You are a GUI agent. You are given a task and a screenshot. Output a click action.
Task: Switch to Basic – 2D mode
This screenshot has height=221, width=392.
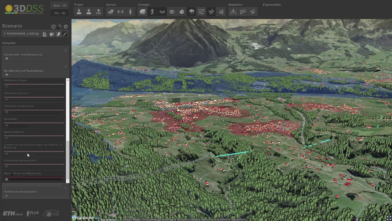click(x=59, y=6)
